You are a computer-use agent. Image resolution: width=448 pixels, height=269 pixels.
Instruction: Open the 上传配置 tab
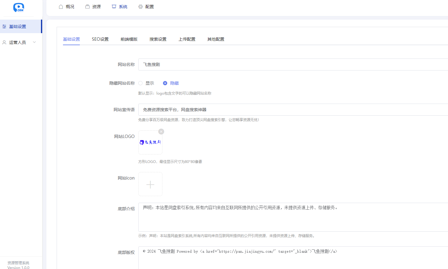[x=187, y=39]
